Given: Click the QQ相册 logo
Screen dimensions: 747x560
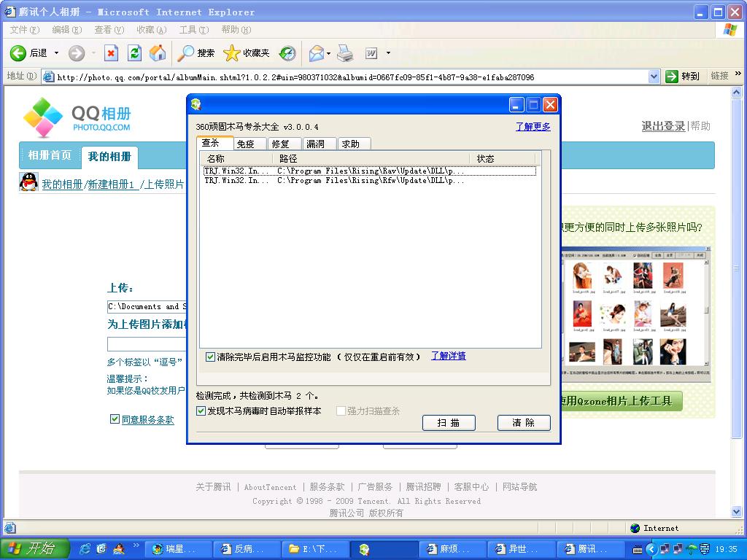Looking at the screenshot, I should 77,117.
